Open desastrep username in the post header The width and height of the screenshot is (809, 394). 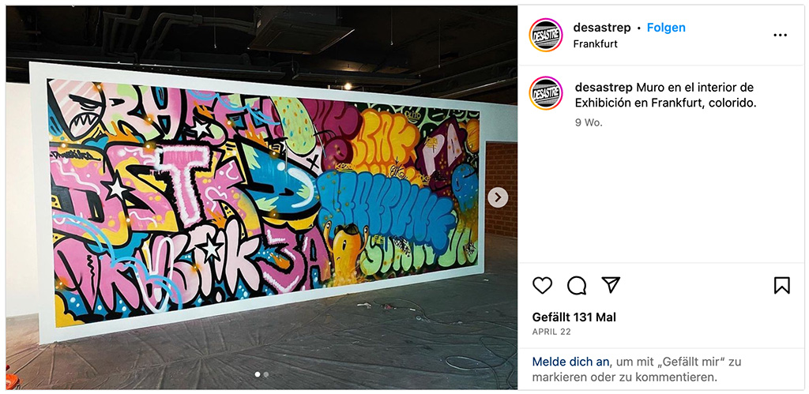coord(602,28)
